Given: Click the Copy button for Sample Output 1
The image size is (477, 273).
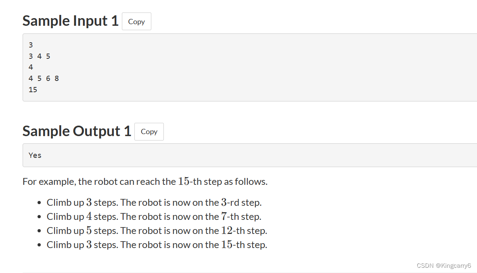Looking at the screenshot, I should tap(149, 131).
